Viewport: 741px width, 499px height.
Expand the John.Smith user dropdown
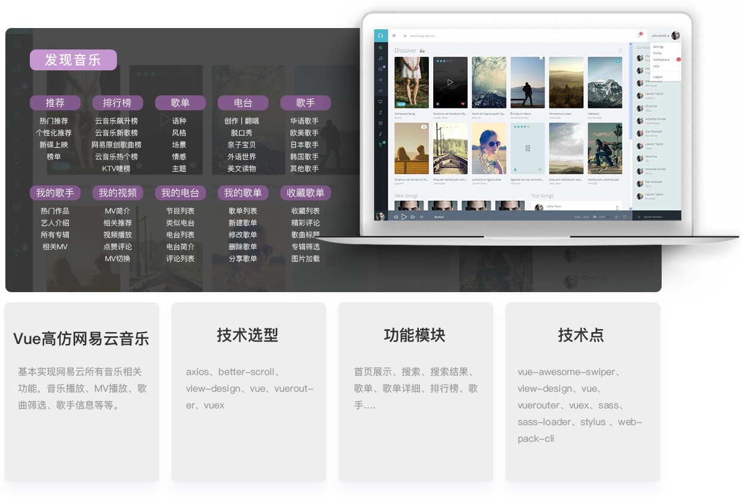(660, 36)
